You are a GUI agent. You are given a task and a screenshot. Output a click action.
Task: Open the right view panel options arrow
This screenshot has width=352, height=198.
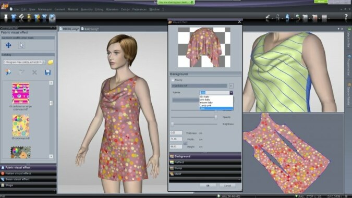pyautogui.click(x=338, y=29)
